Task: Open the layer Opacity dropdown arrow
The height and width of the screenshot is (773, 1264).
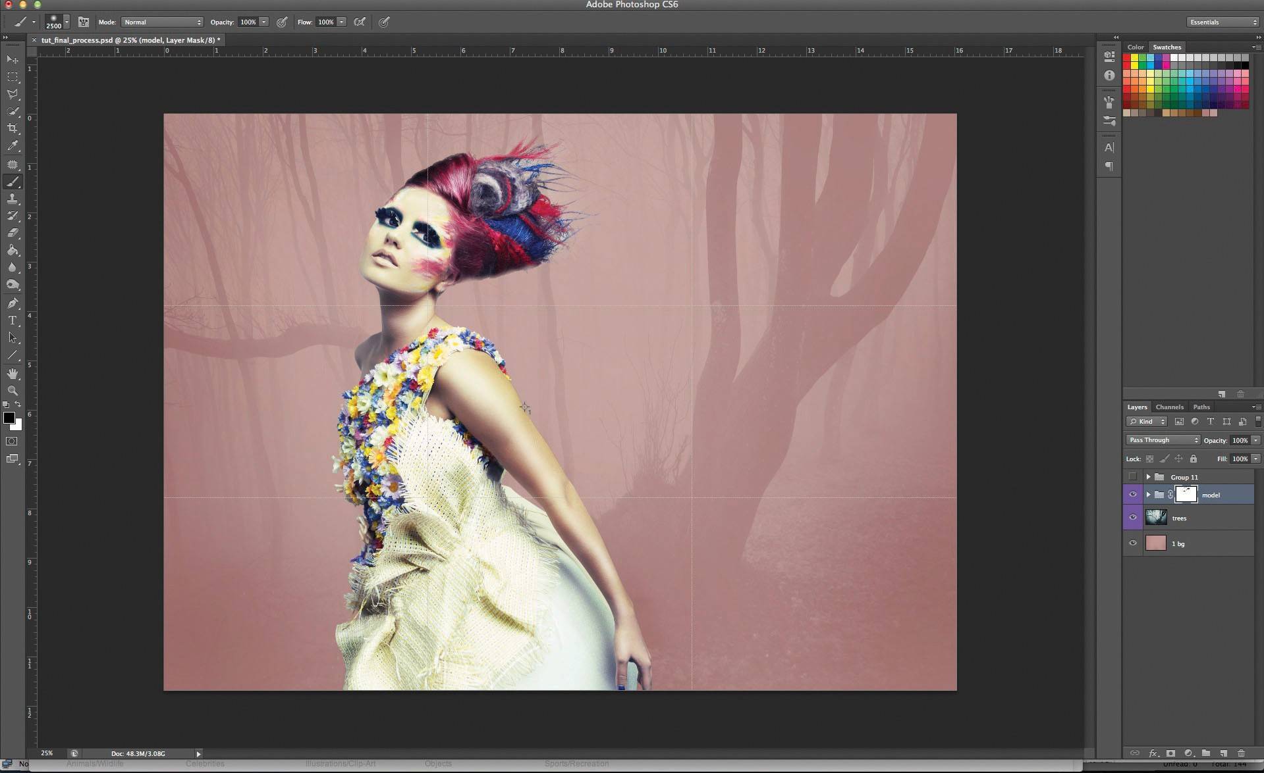Action: click(1256, 440)
